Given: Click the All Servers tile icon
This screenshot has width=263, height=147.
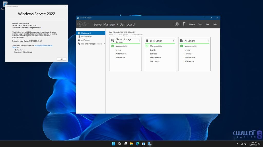Looking at the screenshot, I should point(181,41).
